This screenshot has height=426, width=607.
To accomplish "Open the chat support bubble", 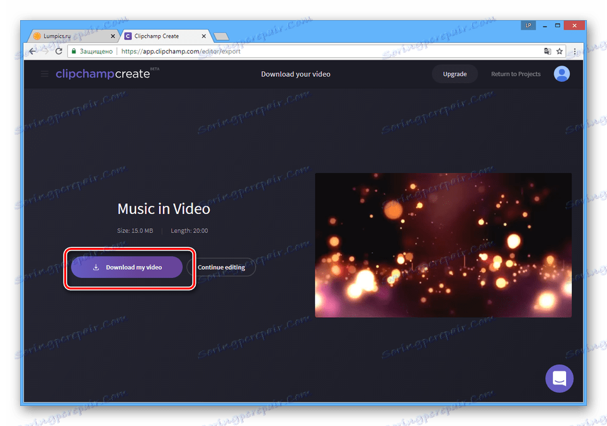I will [x=559, y=378].
